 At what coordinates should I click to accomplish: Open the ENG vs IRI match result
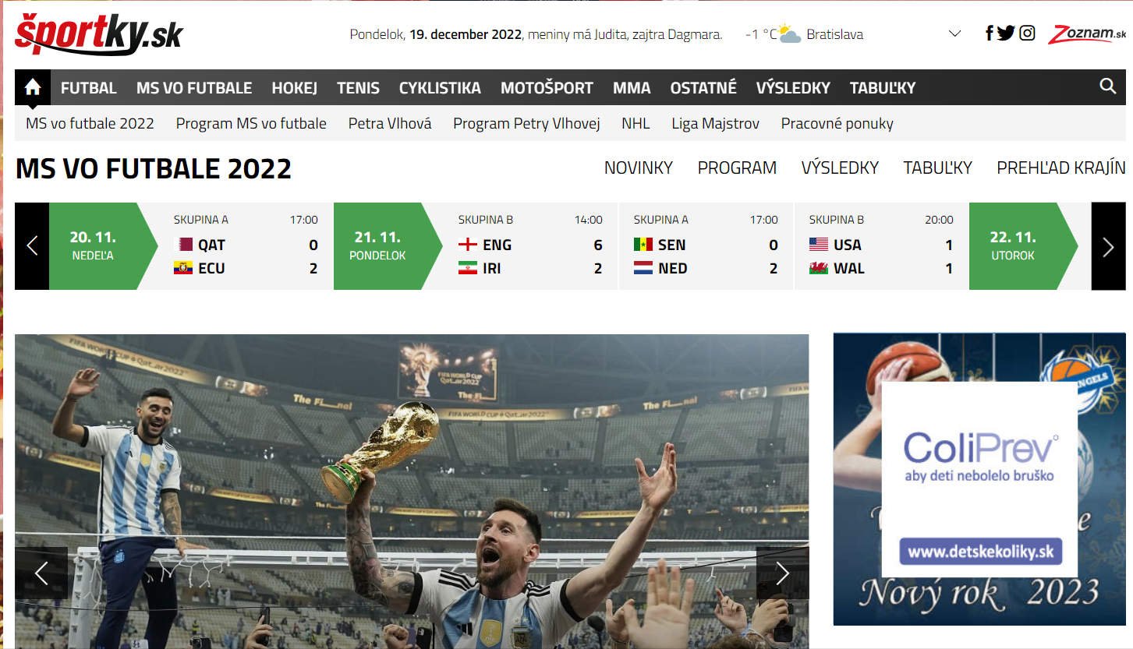pos(530,246)
